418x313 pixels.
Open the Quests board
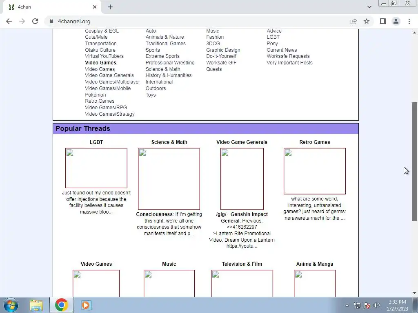(214, 69)
